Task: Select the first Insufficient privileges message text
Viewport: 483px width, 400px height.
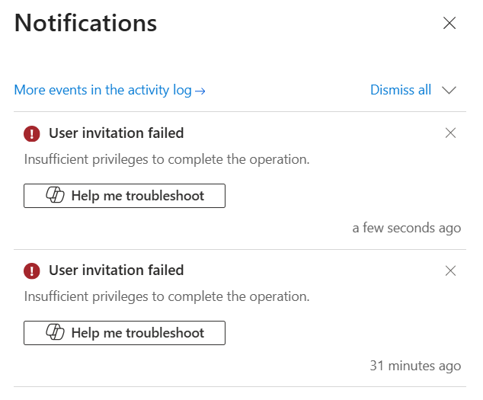Action: click(x=167, y=160)
